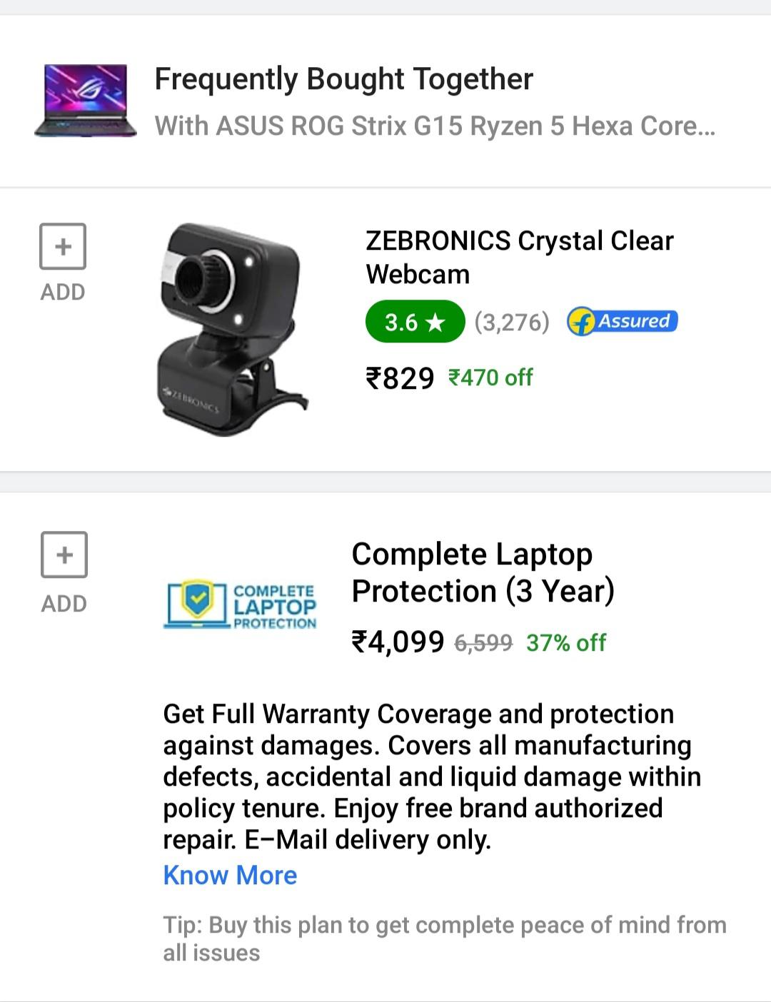Screen dimensions: 771x1002
Task: Click the green star rating badge
Action: tap(414, 323)
